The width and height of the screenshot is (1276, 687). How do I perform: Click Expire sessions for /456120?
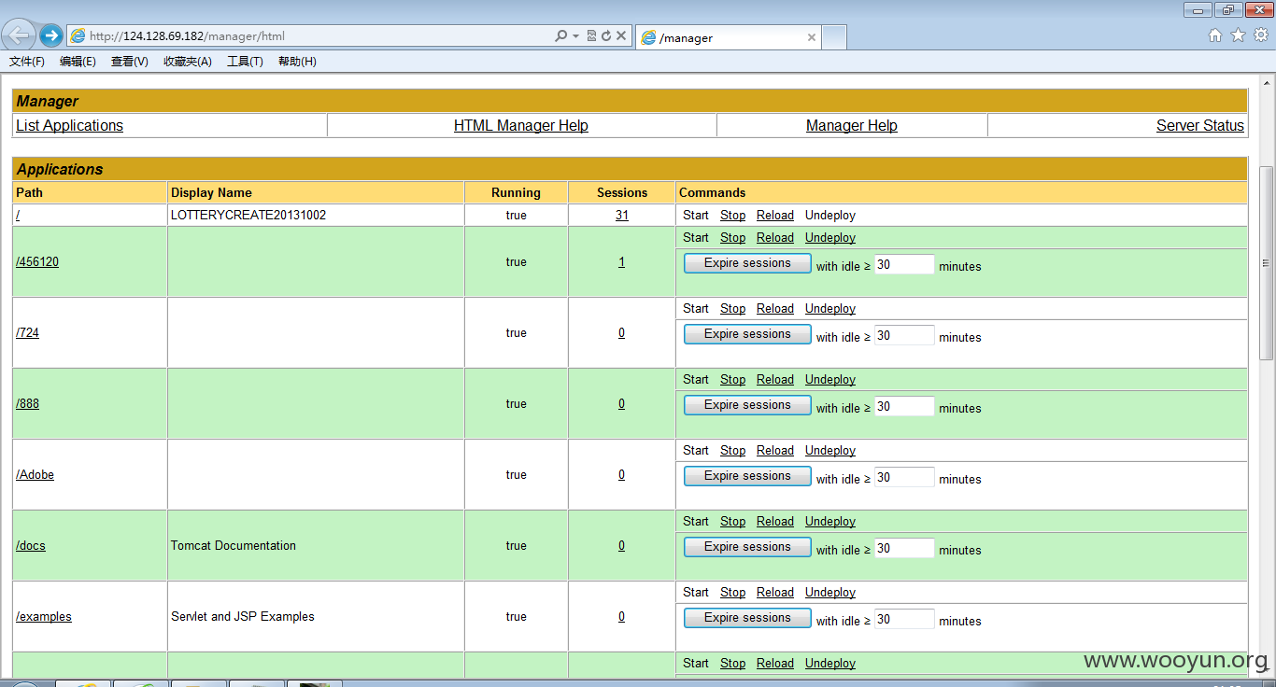(747, 263)
